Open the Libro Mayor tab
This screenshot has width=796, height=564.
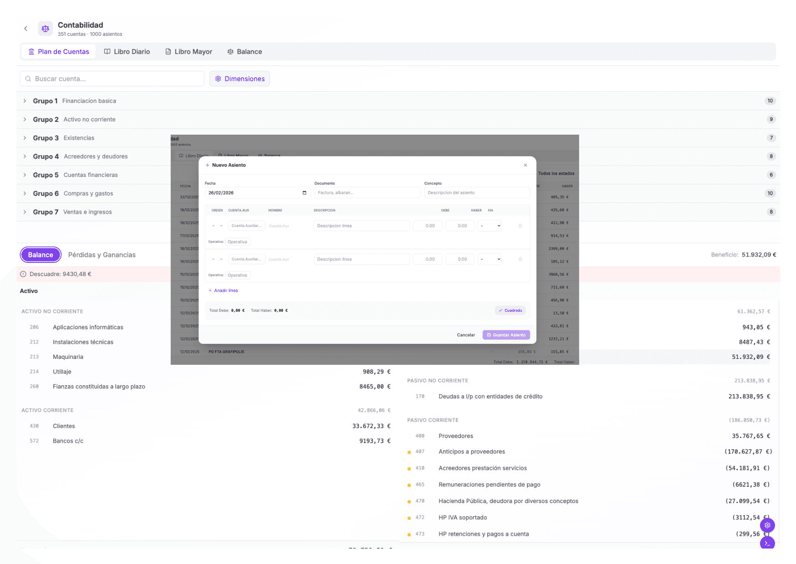tap(189, 52)
